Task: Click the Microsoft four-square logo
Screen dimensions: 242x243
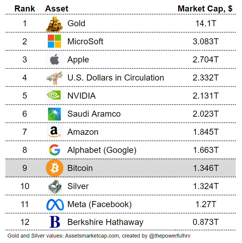Action: click(54, 41)
